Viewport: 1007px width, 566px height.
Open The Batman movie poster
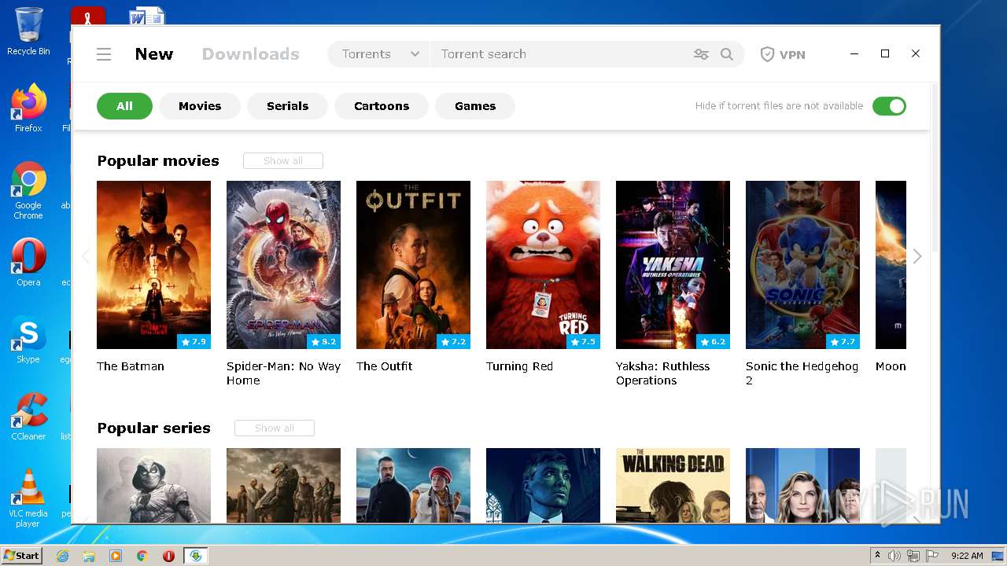(x=153, y=265)
